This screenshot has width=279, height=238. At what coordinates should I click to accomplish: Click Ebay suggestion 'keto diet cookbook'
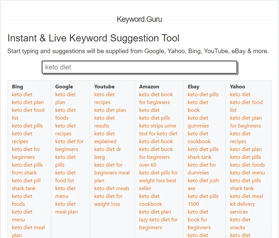(x=199, y=138)
